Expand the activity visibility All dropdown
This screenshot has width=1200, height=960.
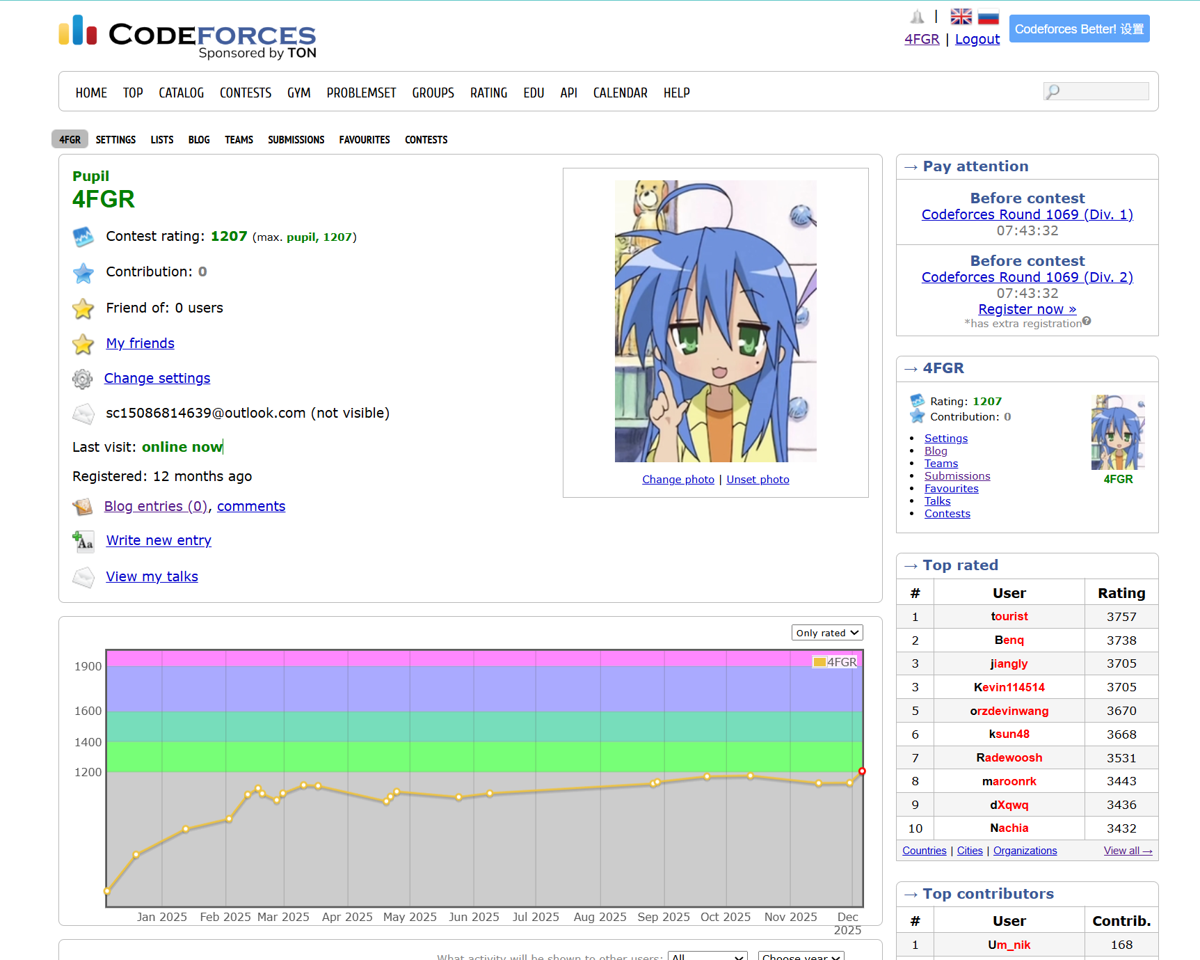pos(707,957)
